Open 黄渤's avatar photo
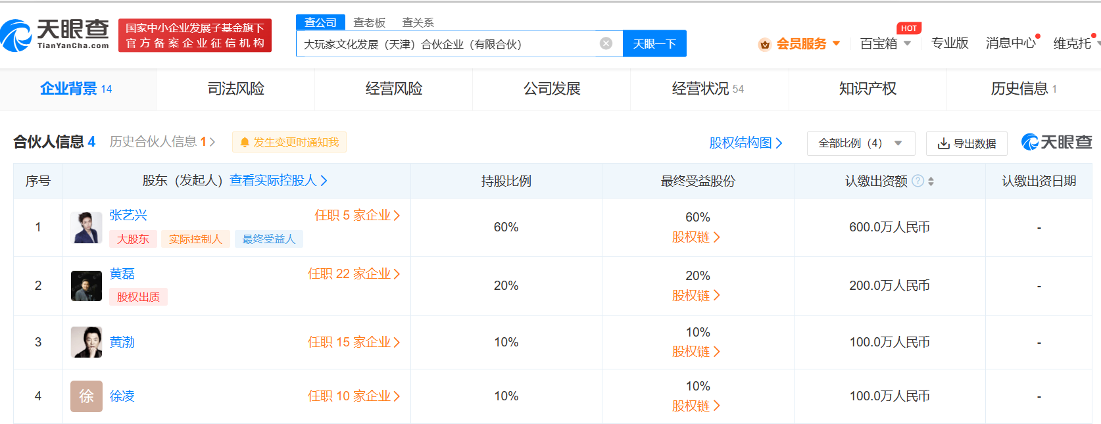This screenshot has width=1101, height=424. 86,342
